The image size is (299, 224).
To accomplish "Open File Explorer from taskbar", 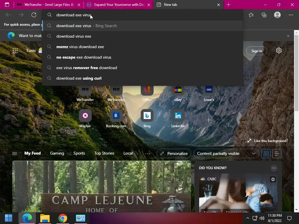I will point(45,218).
